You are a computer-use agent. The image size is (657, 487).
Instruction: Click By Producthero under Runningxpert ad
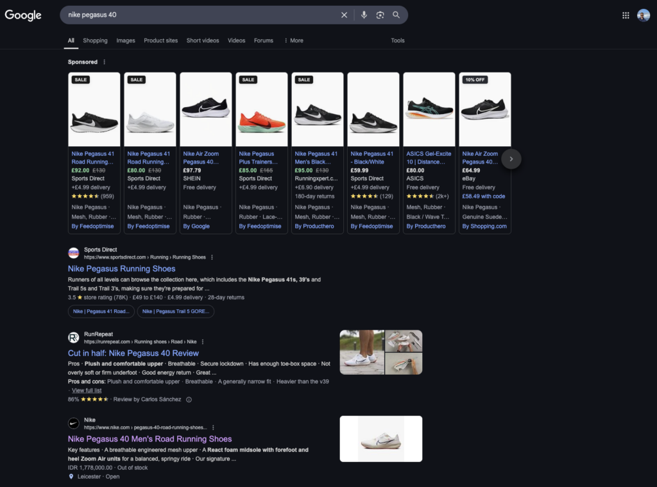click(x=314, y=226)
